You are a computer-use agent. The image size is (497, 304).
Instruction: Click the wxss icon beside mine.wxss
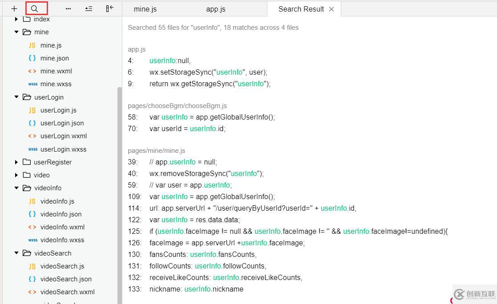32,84
